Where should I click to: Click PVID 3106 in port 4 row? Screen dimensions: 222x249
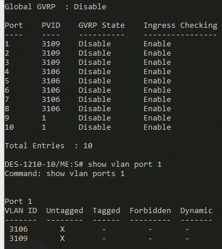click(51, 72)
